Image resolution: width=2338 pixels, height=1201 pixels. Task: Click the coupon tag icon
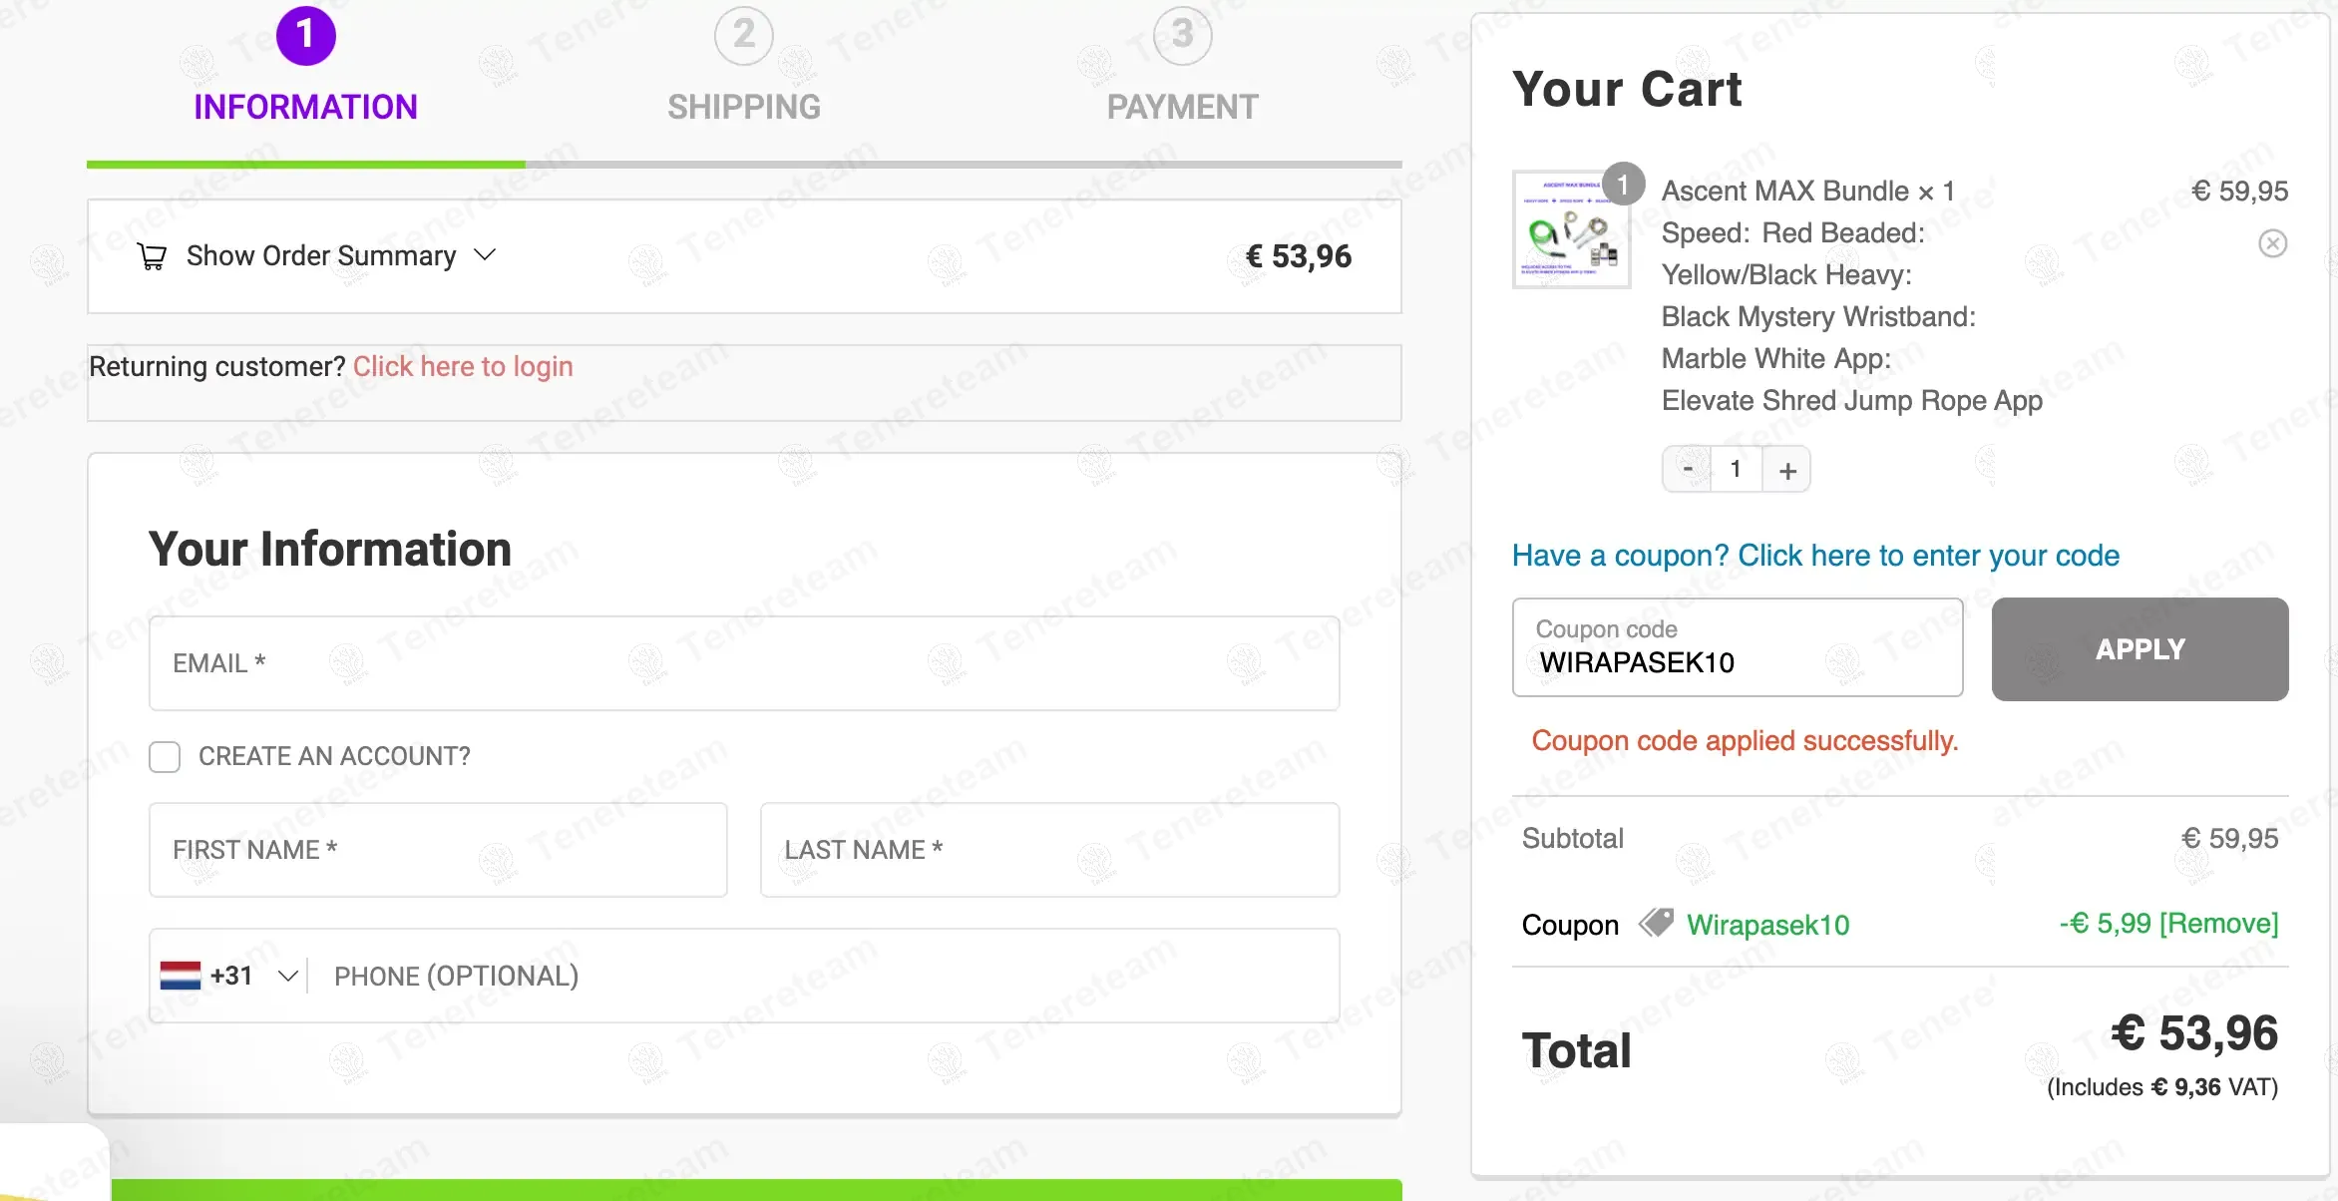(1656, 924)
